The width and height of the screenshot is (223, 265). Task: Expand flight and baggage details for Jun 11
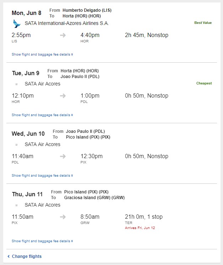coord(42,241)
